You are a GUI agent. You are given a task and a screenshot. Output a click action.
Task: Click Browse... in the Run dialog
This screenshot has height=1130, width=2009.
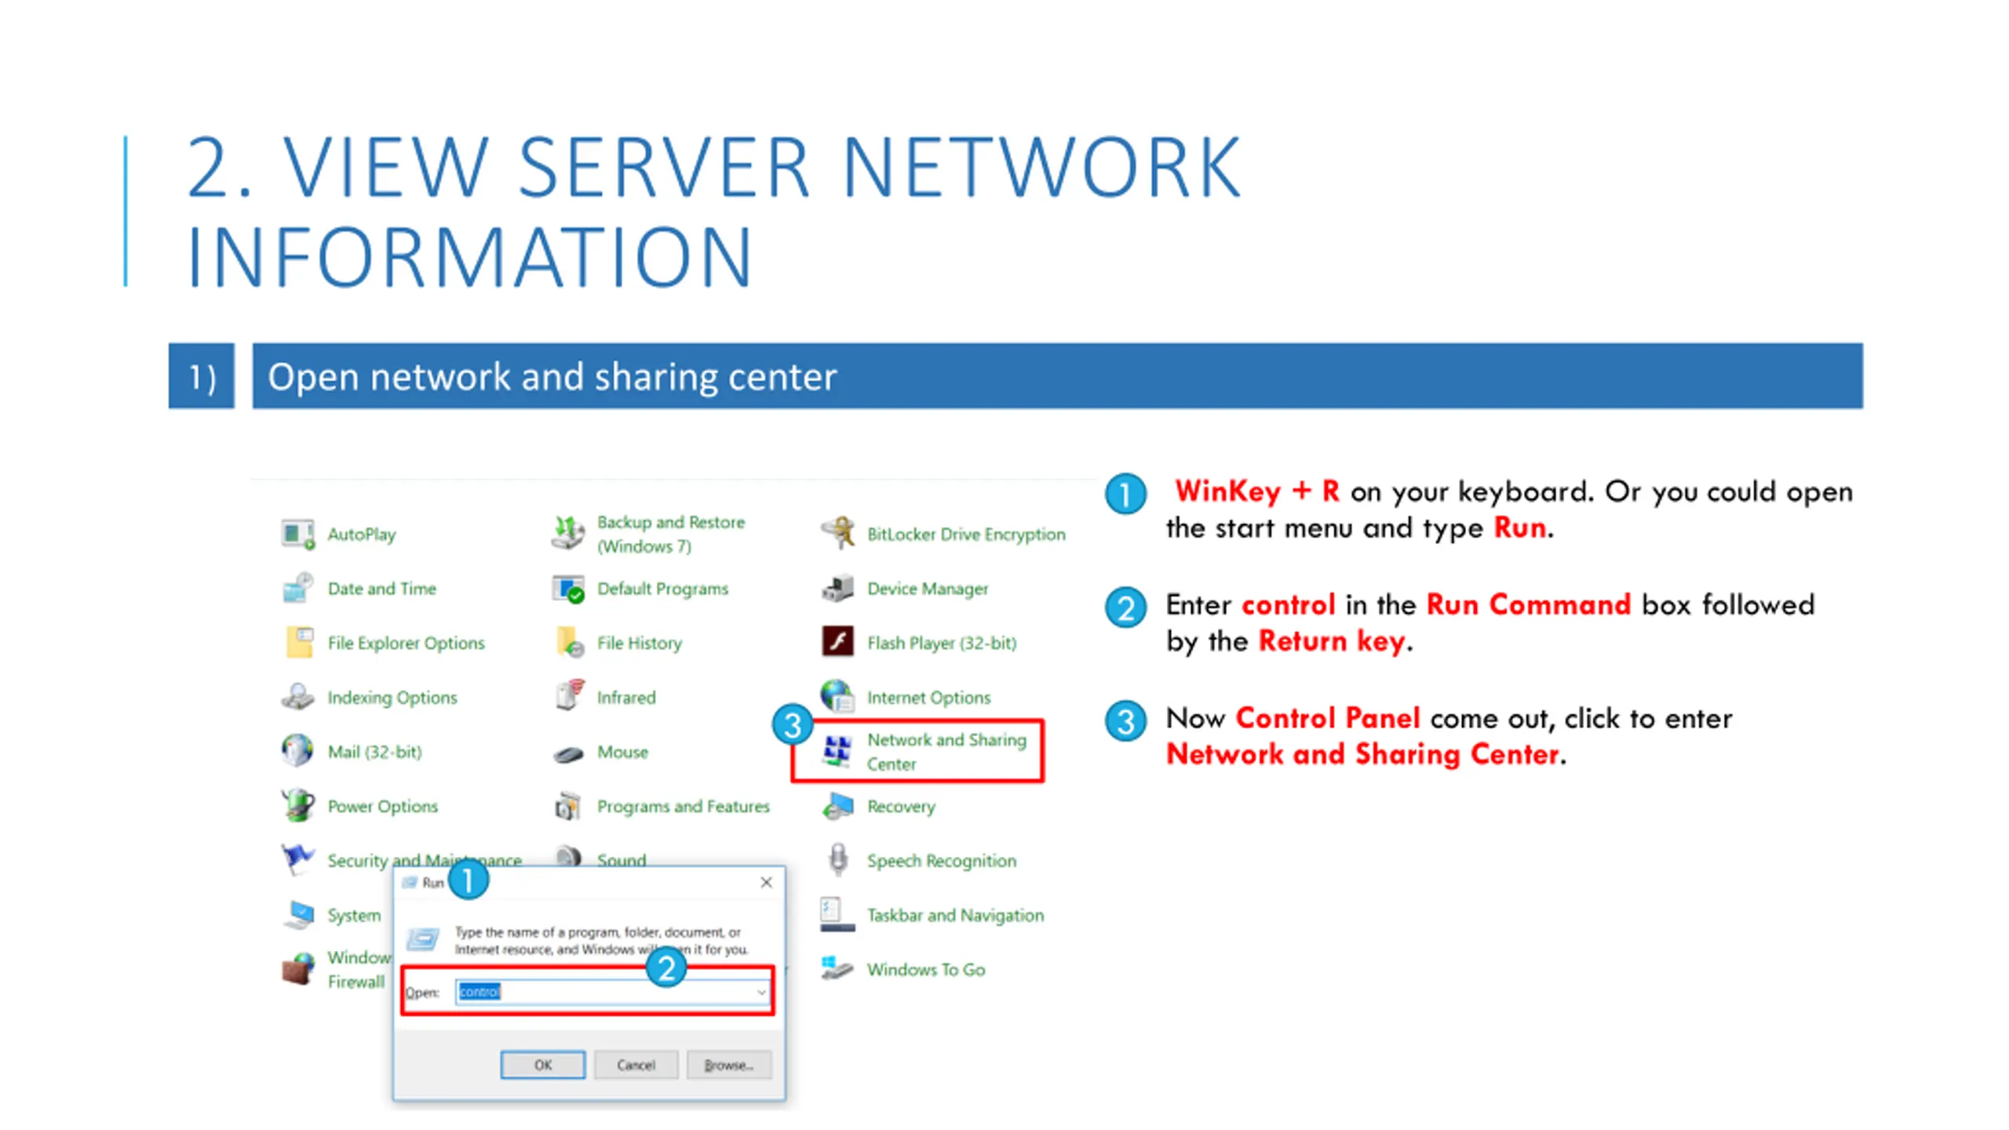click(x=729, y=1065)
